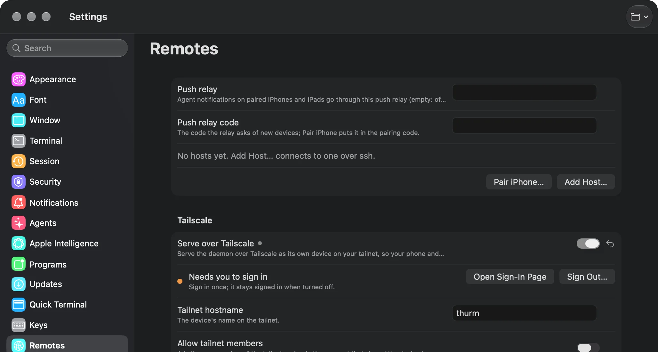This screenshot has height=352, width=658.
Task: Open Keys via keyboard icon
Action: click(x=19, y=325)
